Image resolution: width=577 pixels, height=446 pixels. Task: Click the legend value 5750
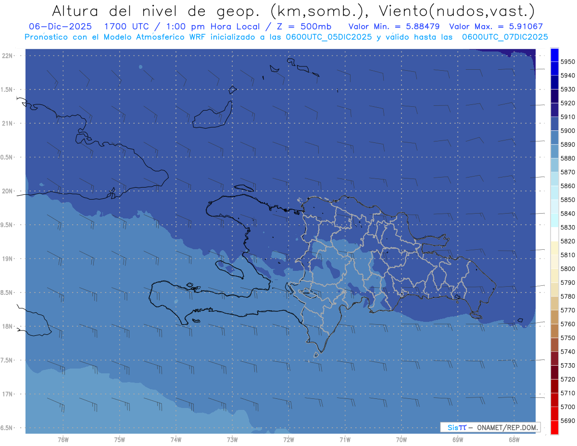567,338
